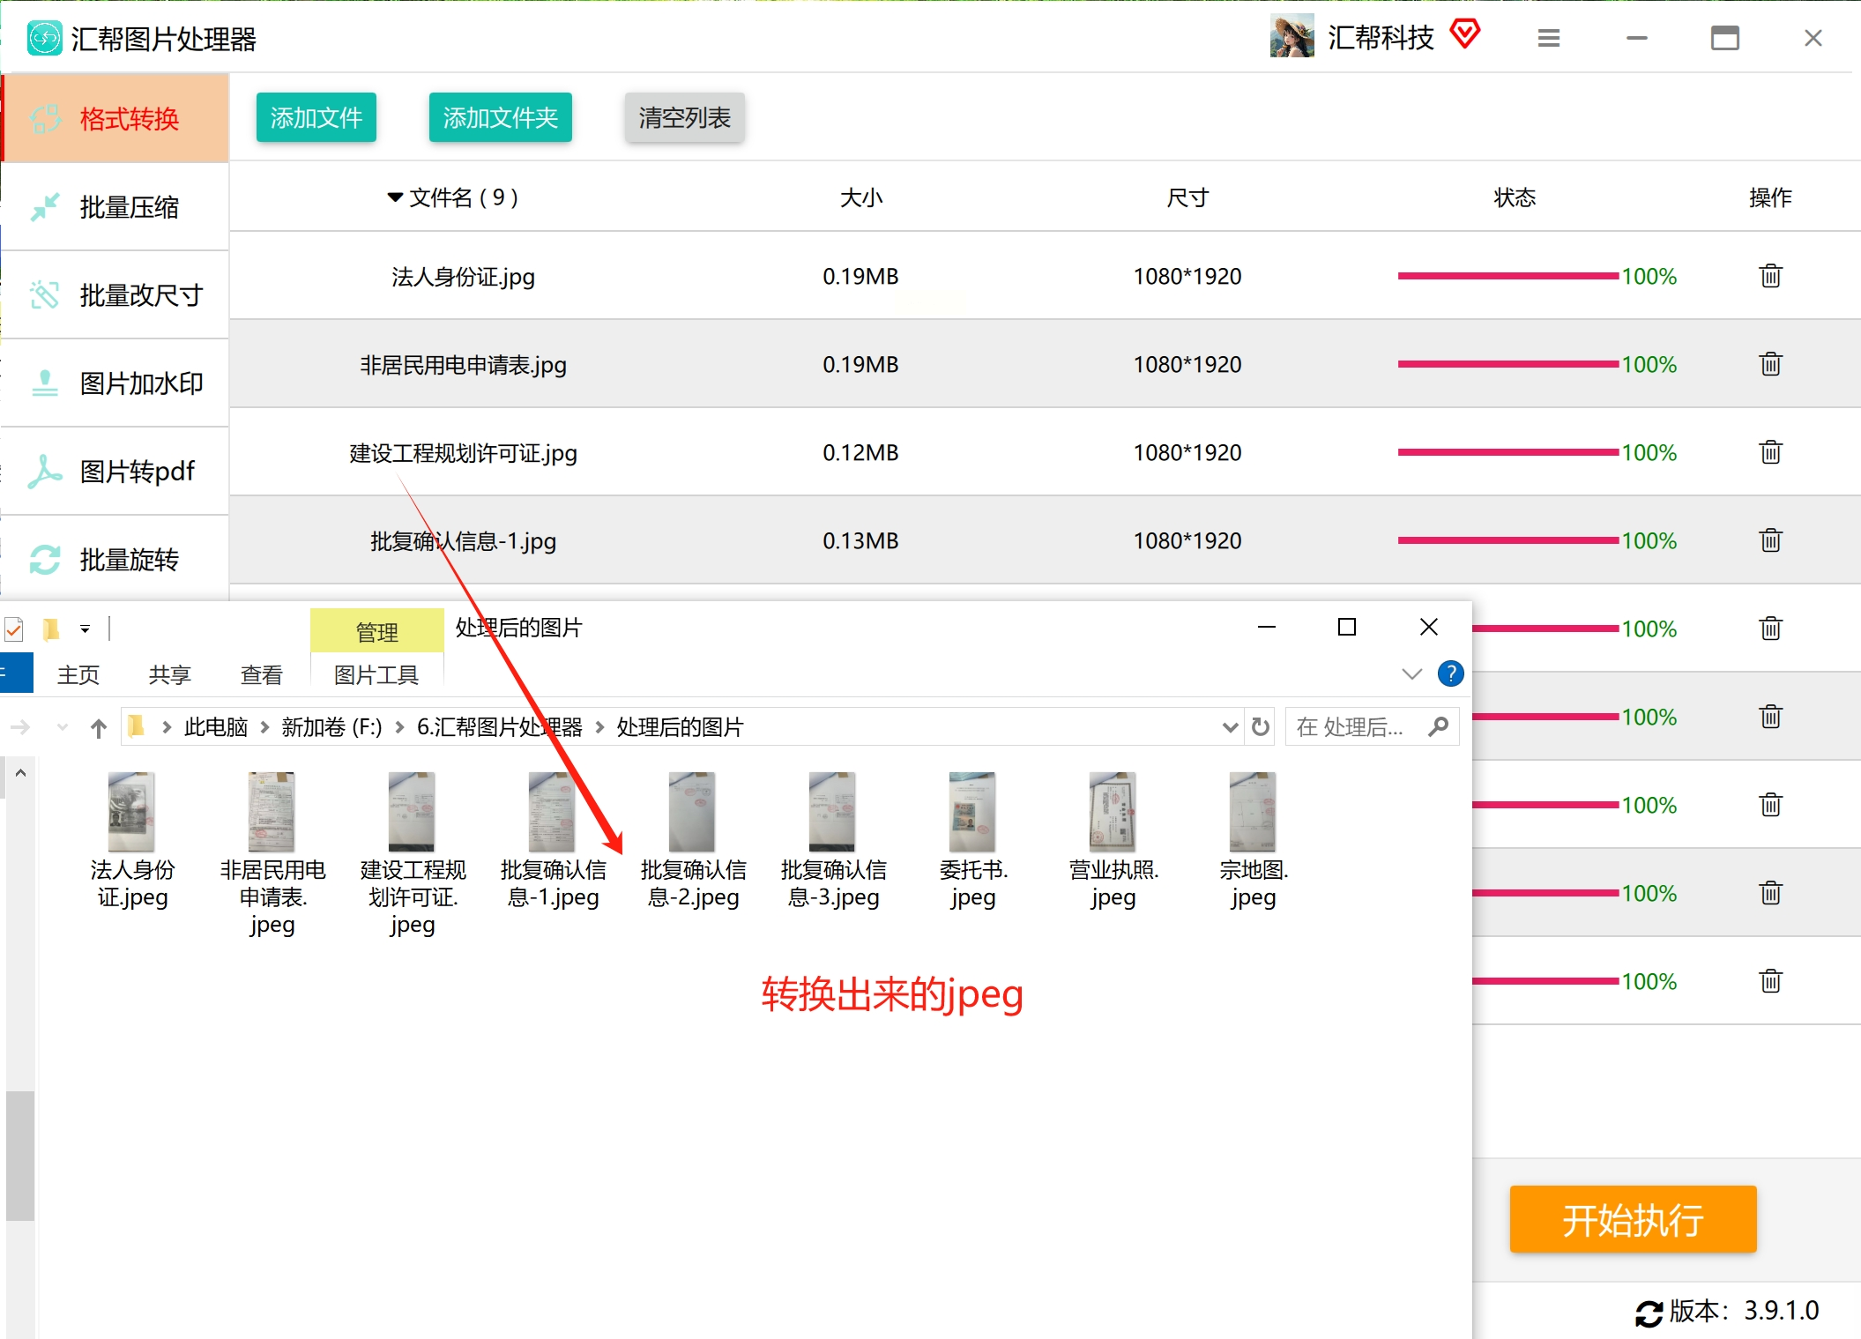
Task: Click the trash icon for 批复确认信息-1.jpg
Action: point(1770,540)
